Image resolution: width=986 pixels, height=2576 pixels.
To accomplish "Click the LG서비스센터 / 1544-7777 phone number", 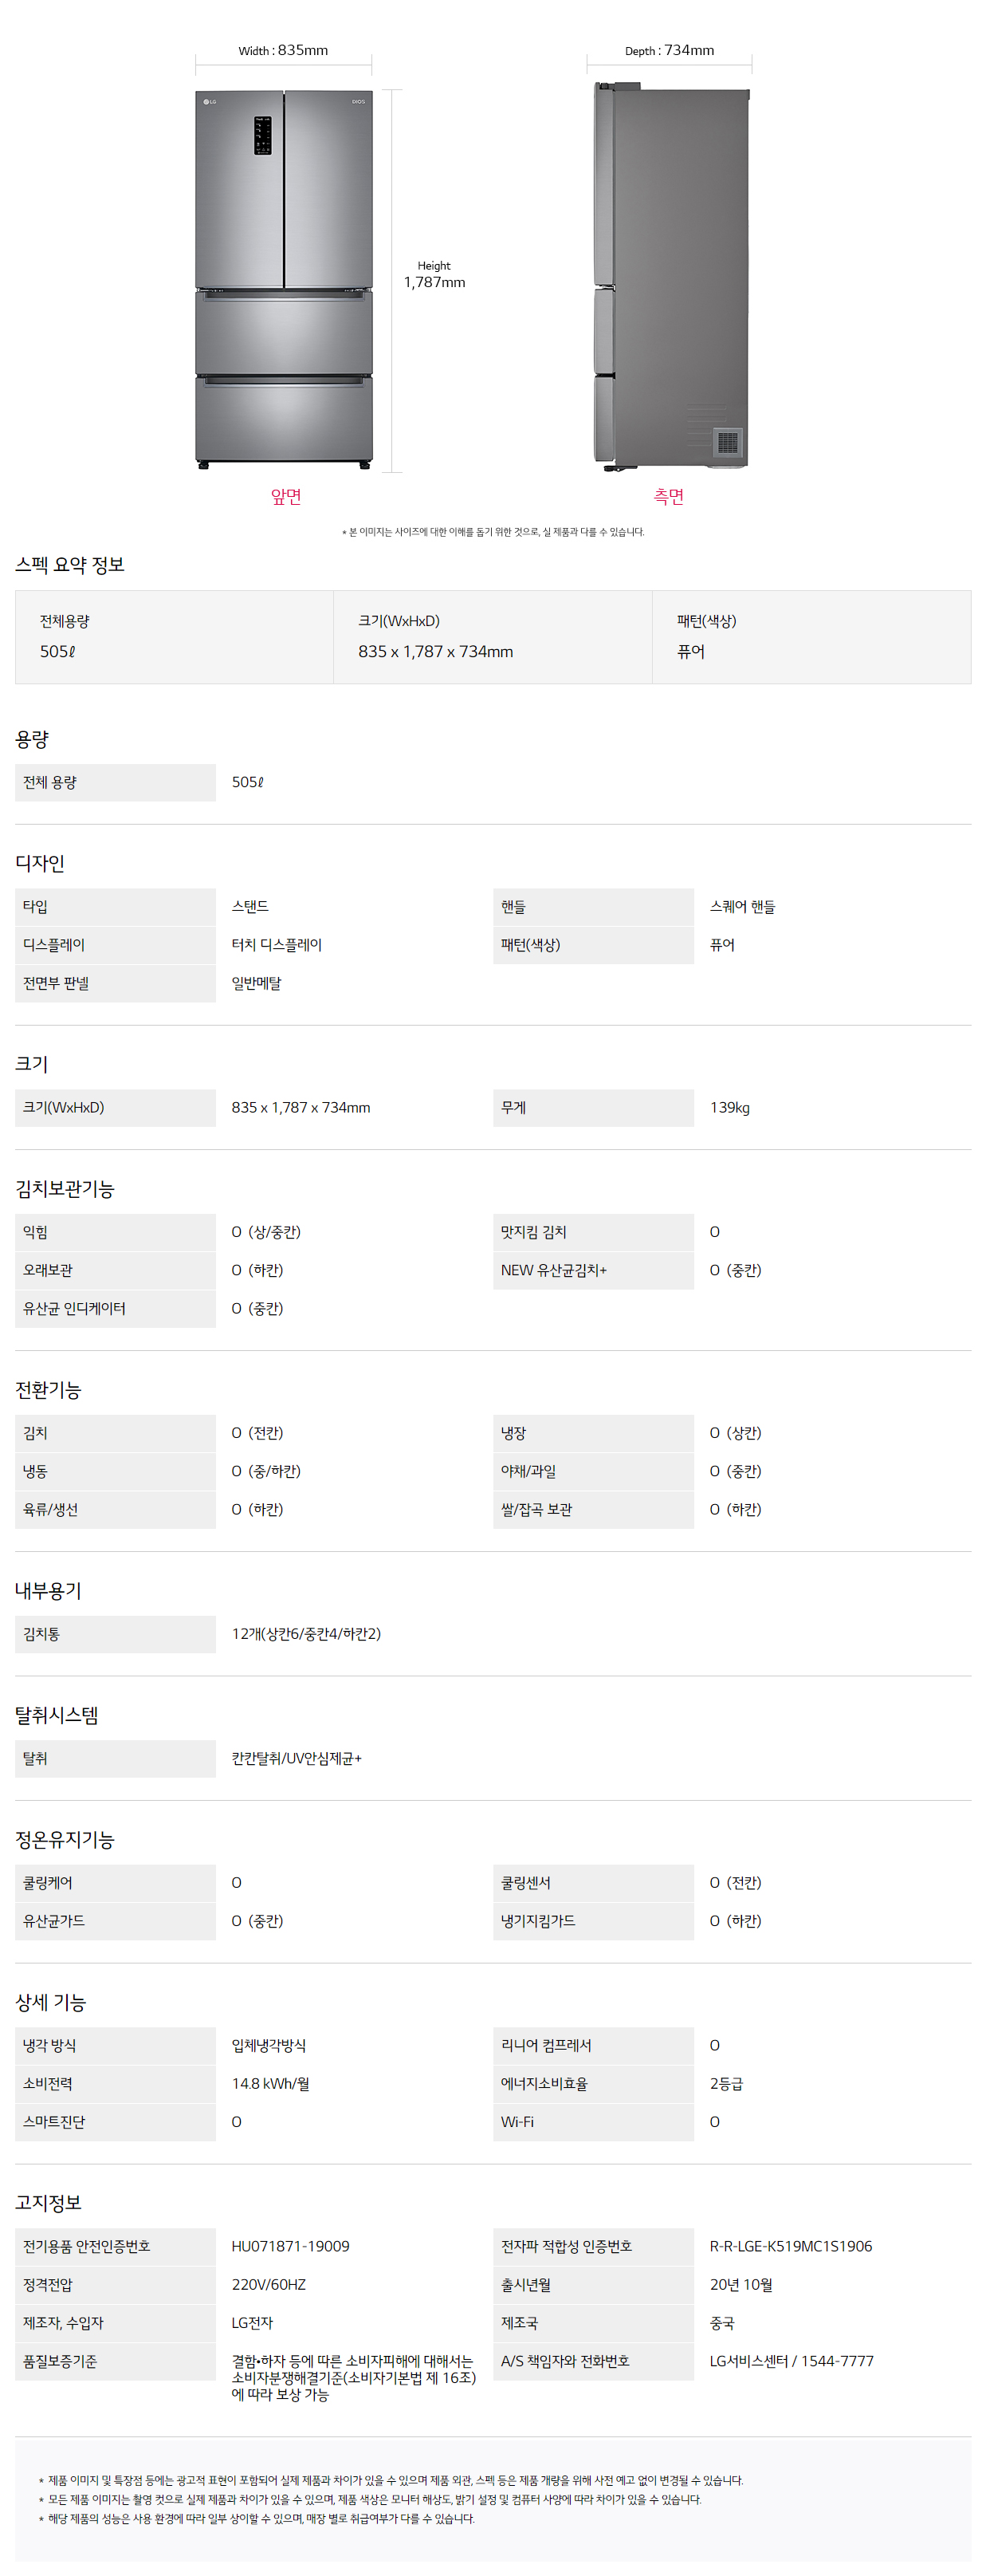I will point(792,2361).
